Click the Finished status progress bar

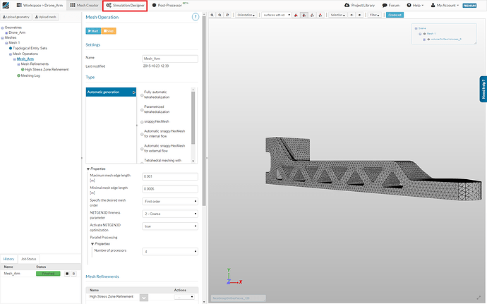click(x=48, y=273)
